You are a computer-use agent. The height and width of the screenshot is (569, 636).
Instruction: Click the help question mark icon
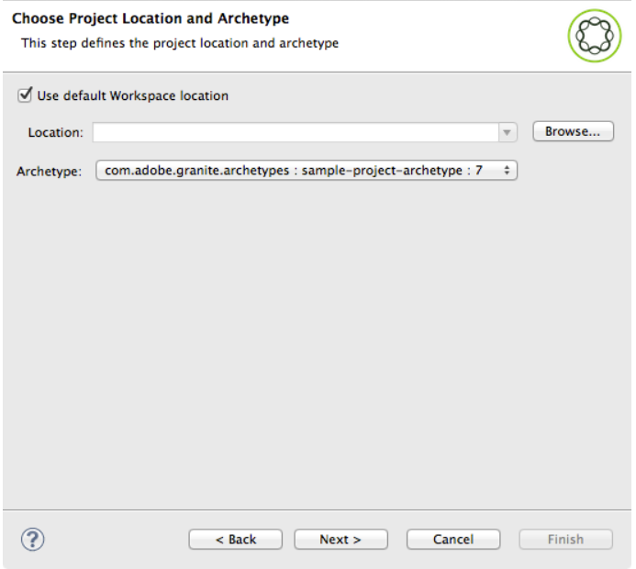coord(32,540)
